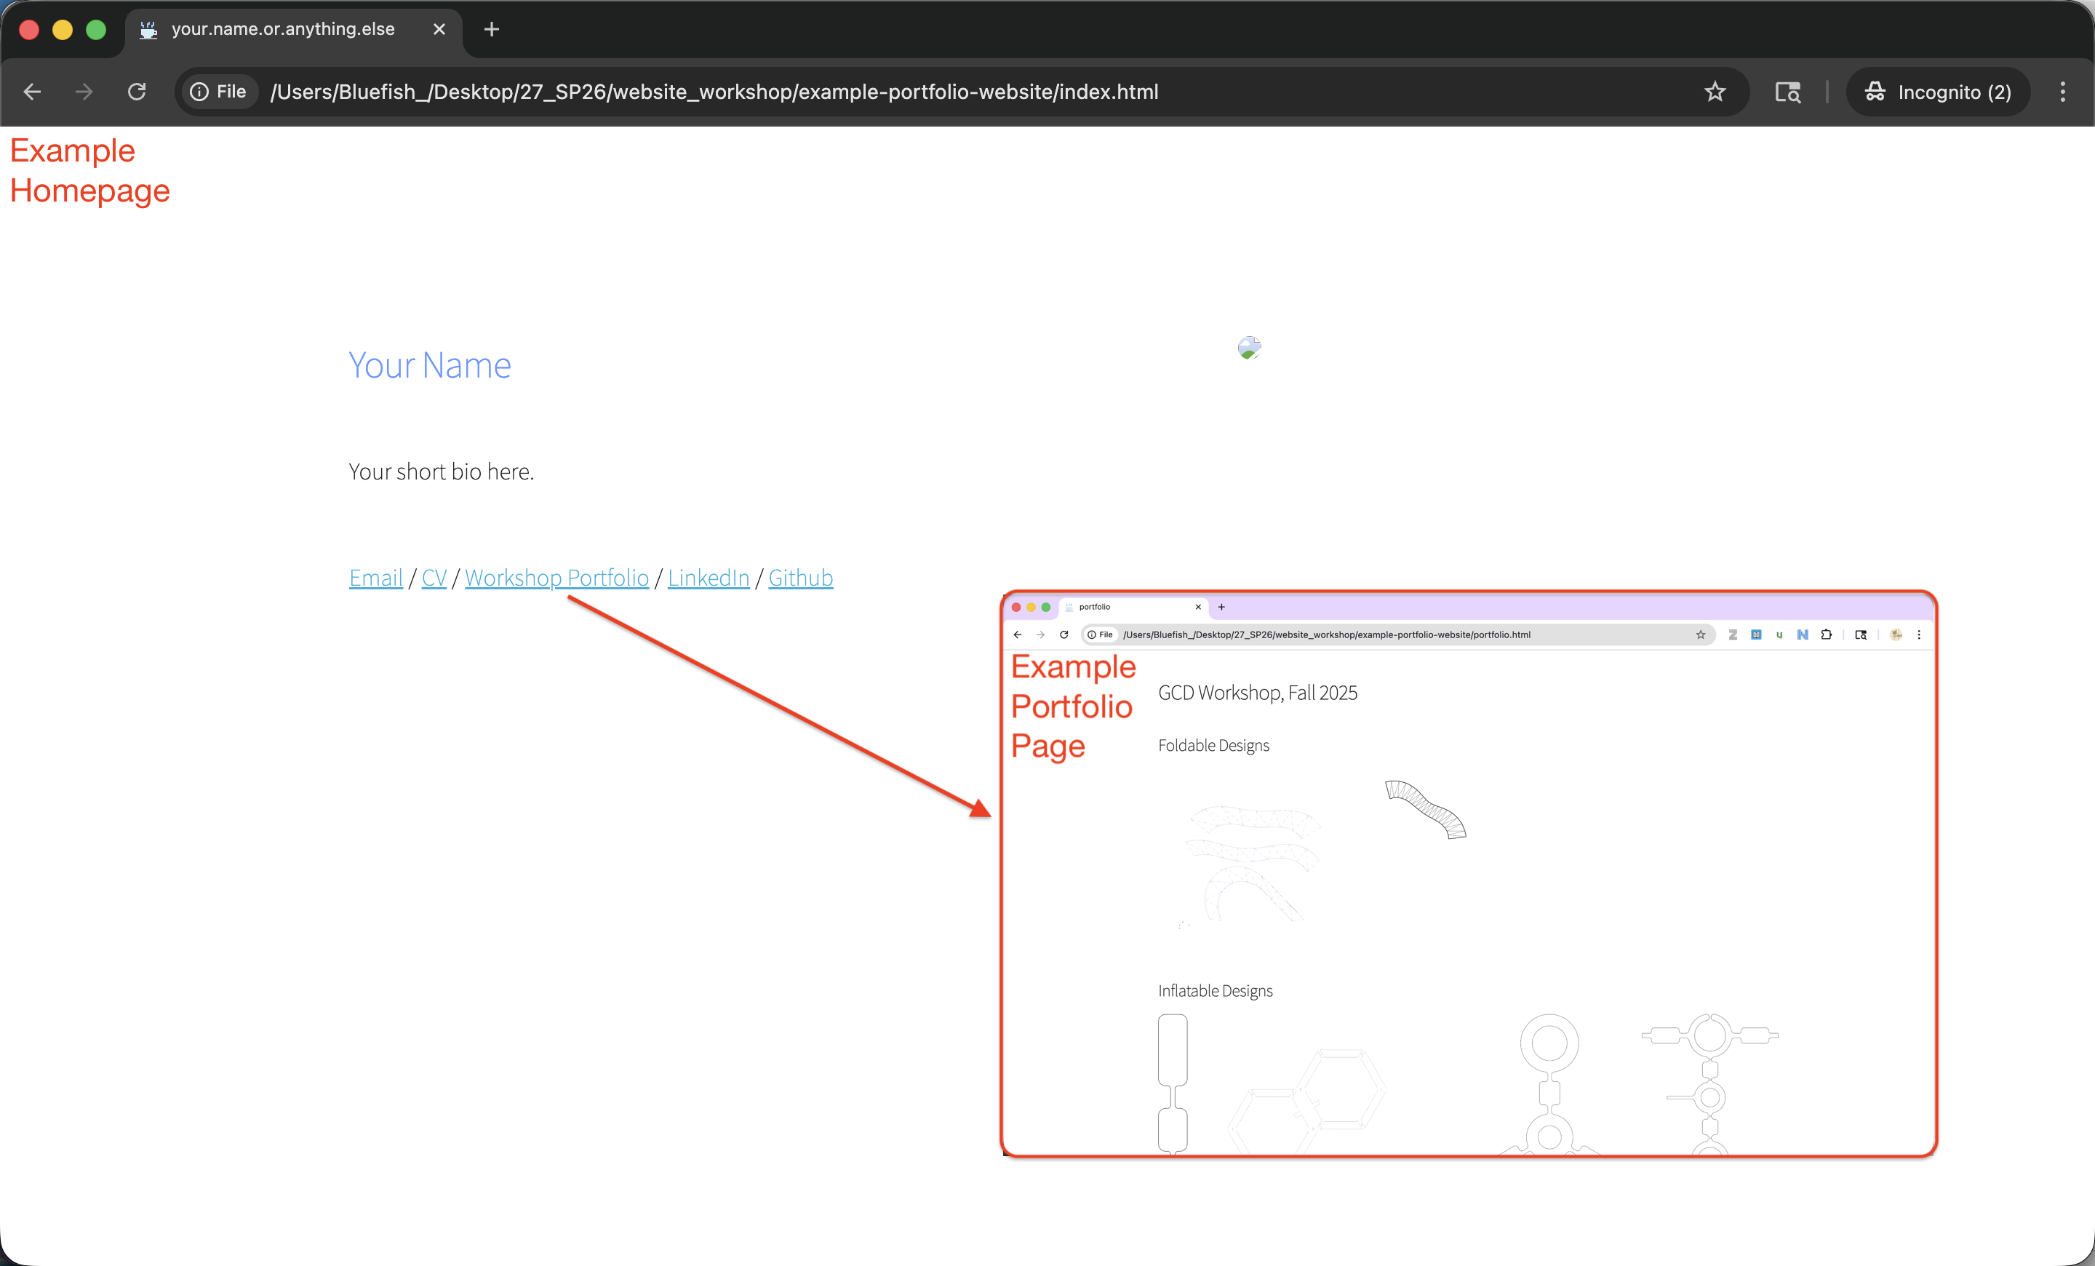This screenshot has width=2095, height=1266.
Task: Open a new tab with the plus button
Action: tap(492, 30)
